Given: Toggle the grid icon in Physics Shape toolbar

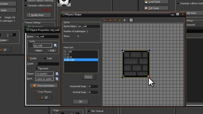Looking at the screenshot, I should [131, 20].
